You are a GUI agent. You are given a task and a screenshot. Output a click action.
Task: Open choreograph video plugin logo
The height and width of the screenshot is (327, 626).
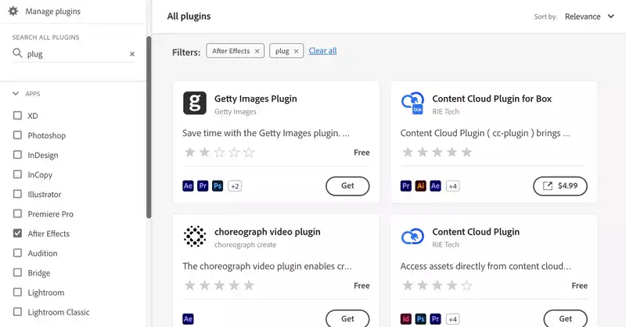tap(195, 236)
